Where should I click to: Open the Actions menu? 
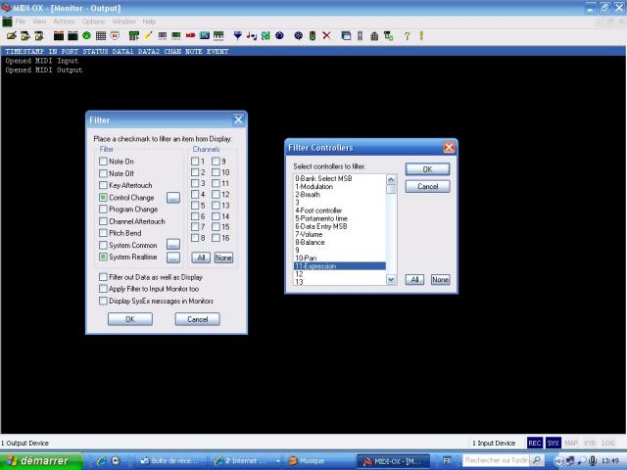tap(64, 22)
